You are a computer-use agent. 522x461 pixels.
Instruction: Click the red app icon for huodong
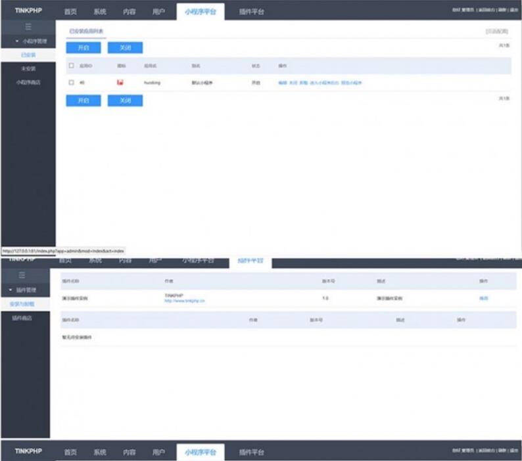120,83
